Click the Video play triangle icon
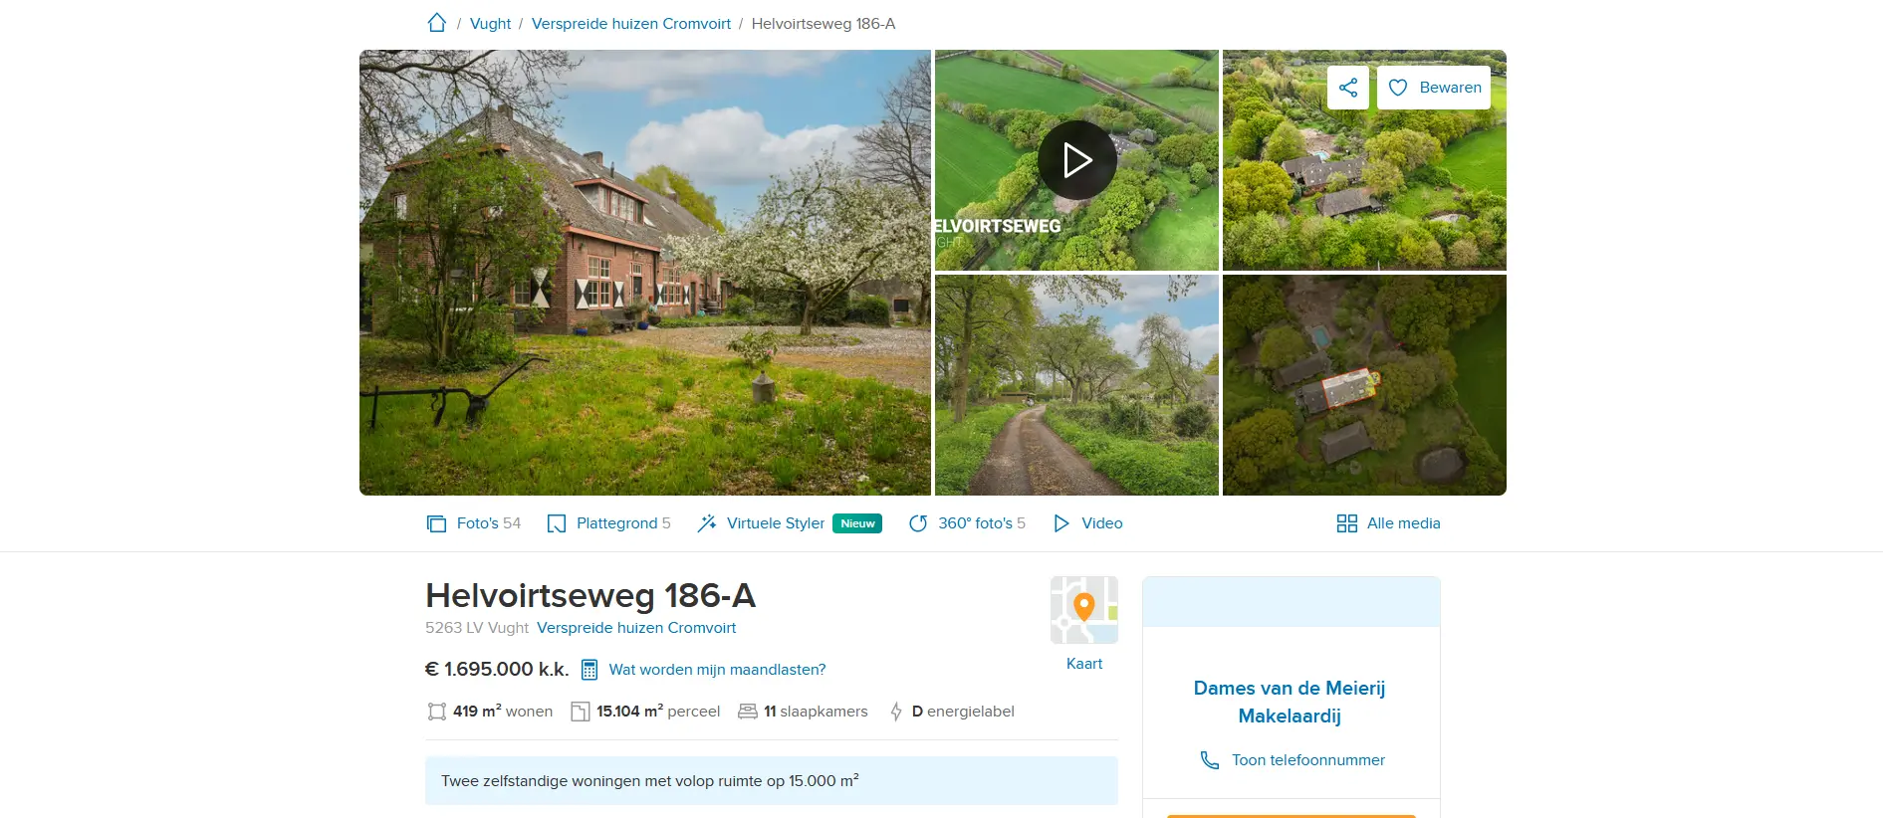This screenshot has height=818, width=1883. 1061,523
